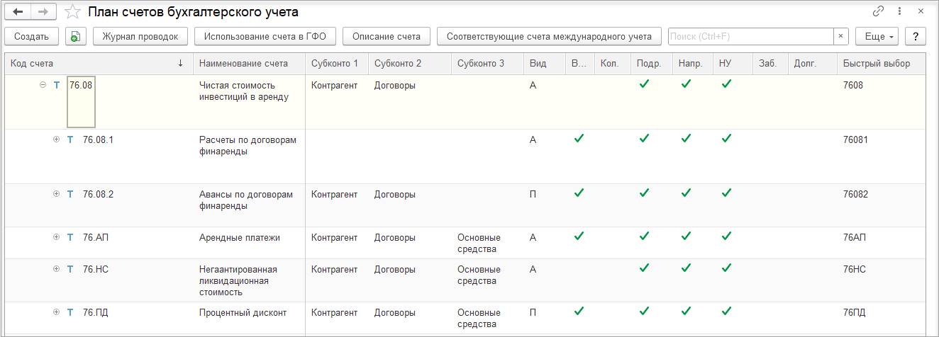Sort by the Код счета column header
Image resolution: width=939 pixels, height=337 pixels.
click(97, 63)
